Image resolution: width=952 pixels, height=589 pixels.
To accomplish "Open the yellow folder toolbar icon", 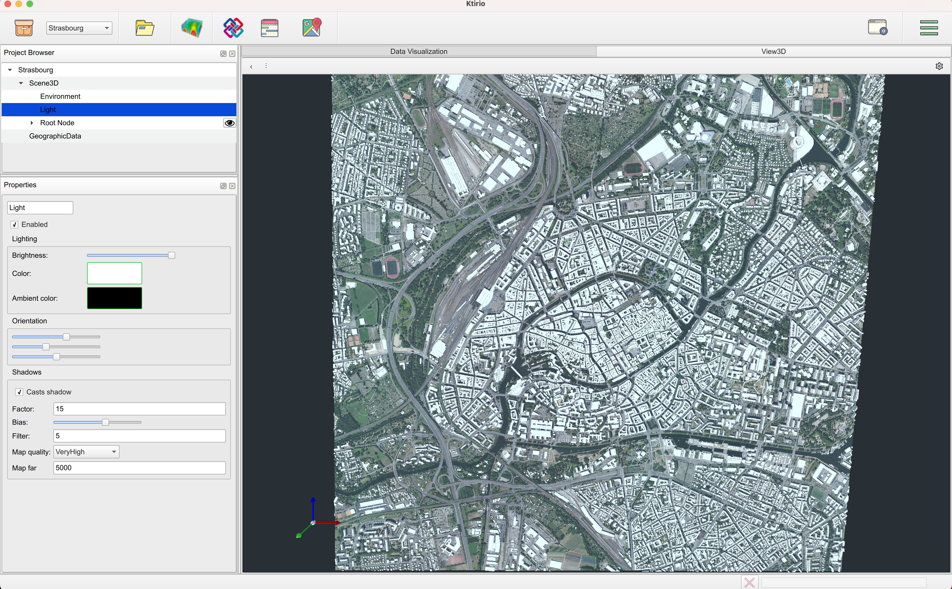I will tap(145, 28).
